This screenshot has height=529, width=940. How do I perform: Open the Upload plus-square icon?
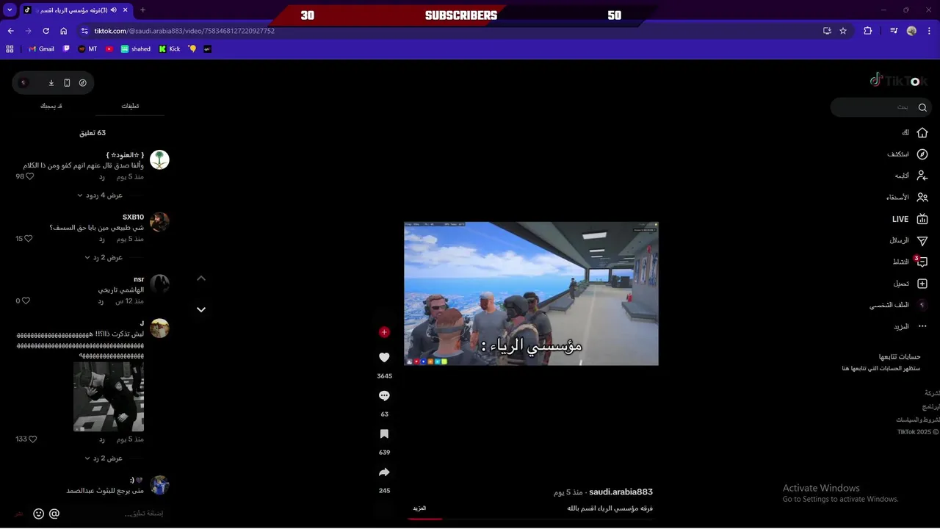point(922,284)
